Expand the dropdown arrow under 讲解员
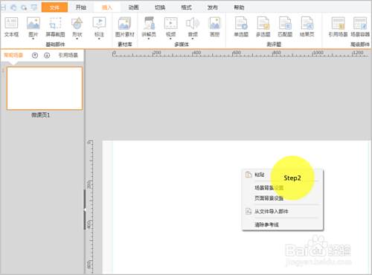This screenshot has height=275, width=372. coord(149,39)
